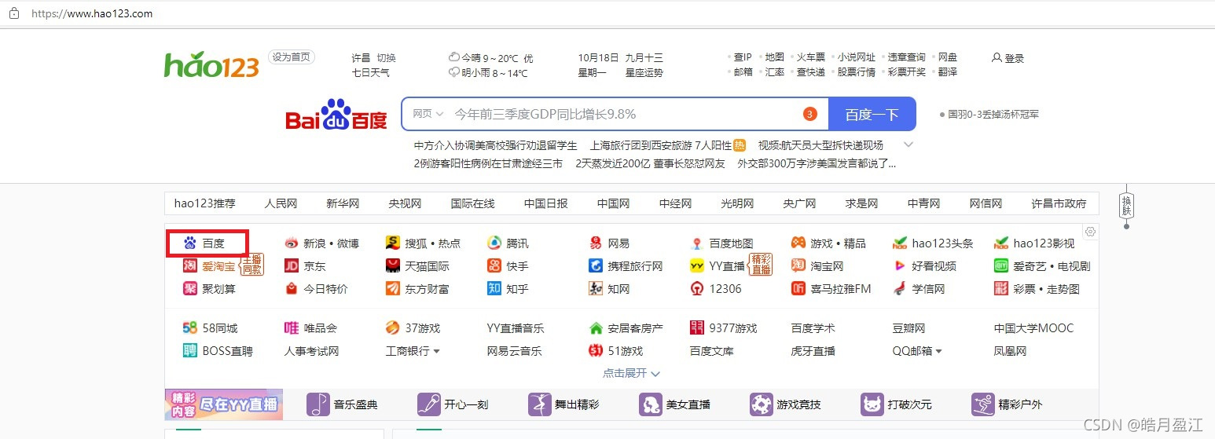
Task: Click the 安居客 house icon
Action: coord(595,328)
